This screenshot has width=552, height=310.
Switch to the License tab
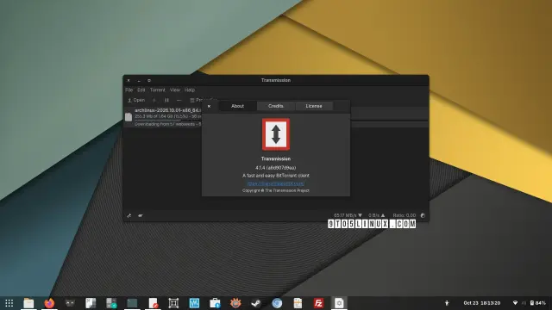coord(314,106)
